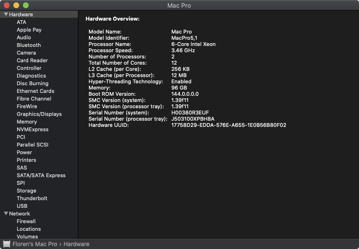The width and height of the screenshot is (359, 249).
Task: Select the Network category header
Action: 20,214
